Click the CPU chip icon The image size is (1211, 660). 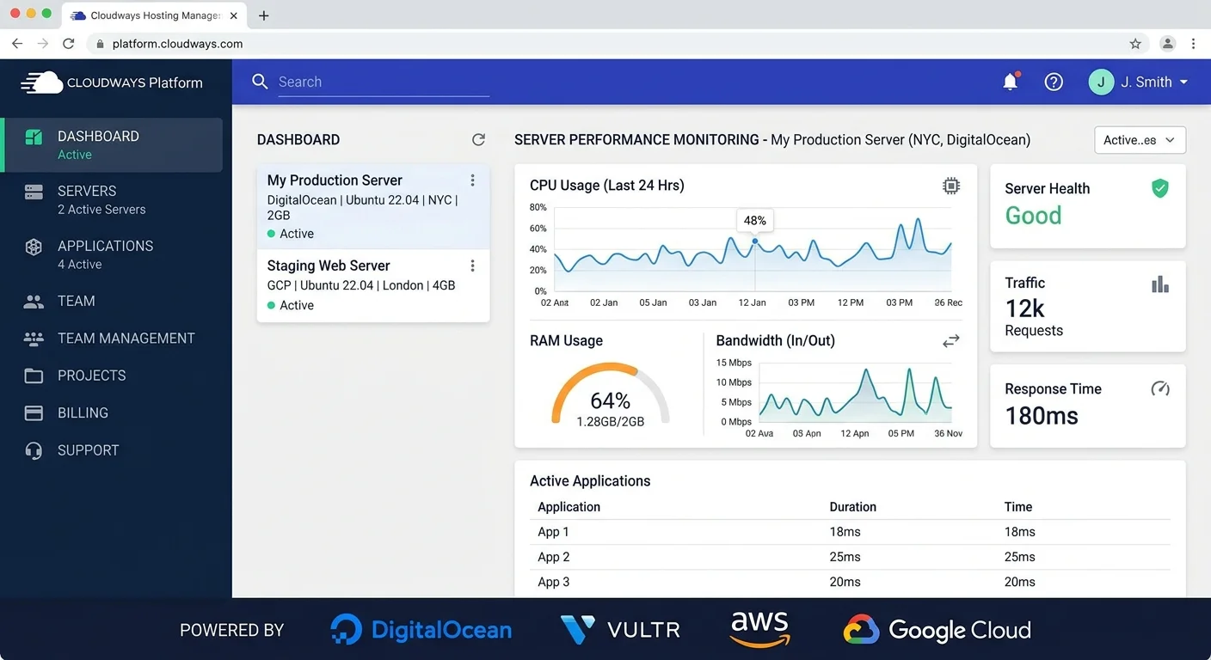click(950, 186)
